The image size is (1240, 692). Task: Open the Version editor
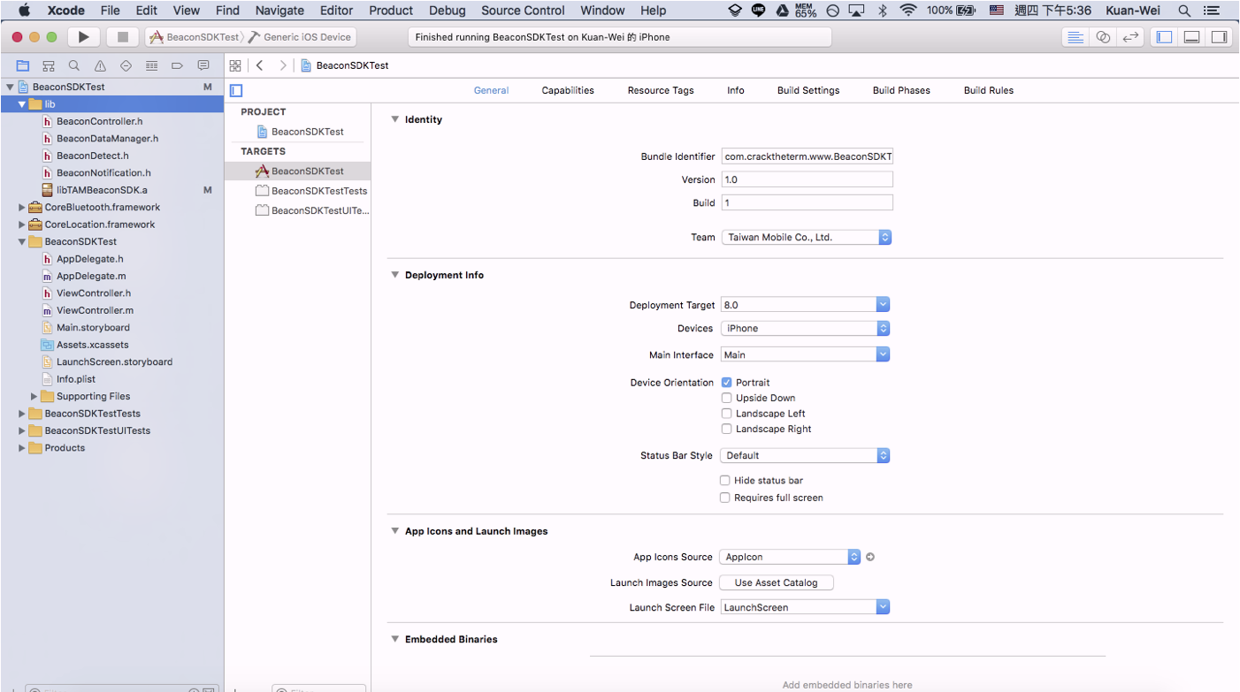click(x=1130, y=37)
